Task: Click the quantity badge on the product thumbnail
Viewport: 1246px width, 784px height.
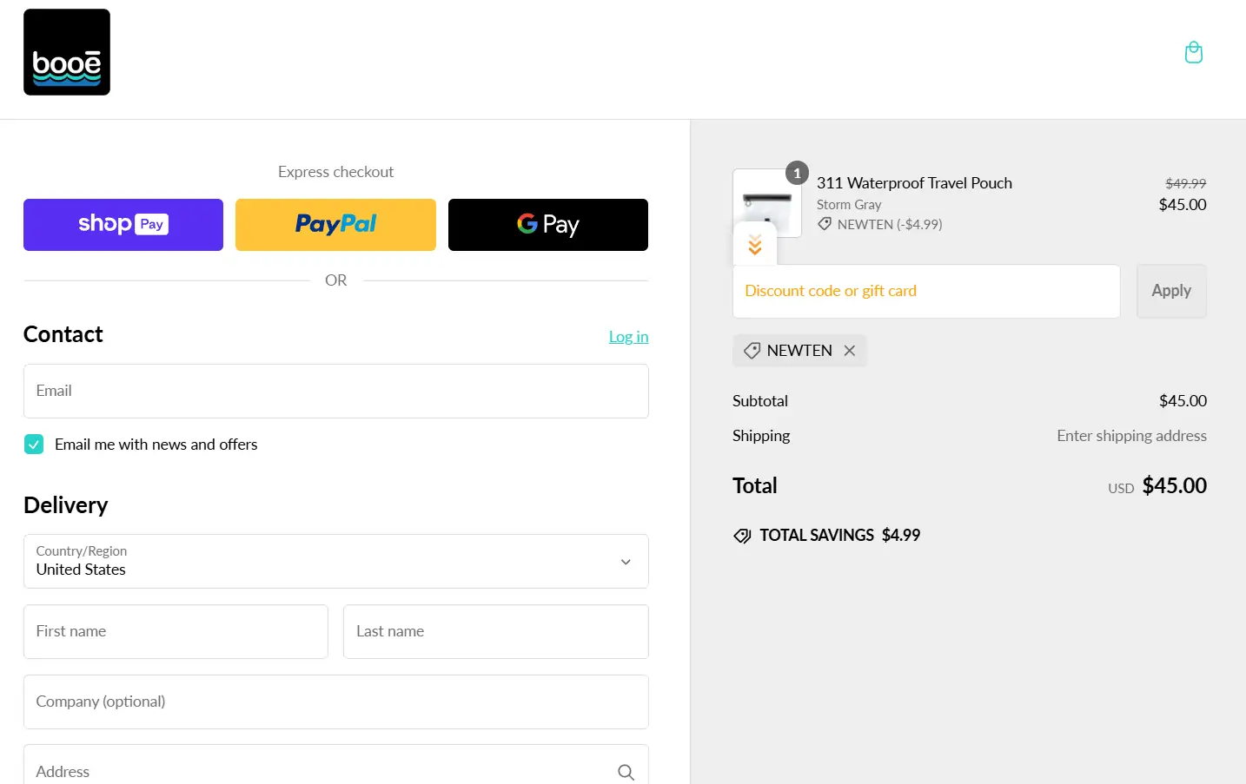Action: tap(797, 173)
